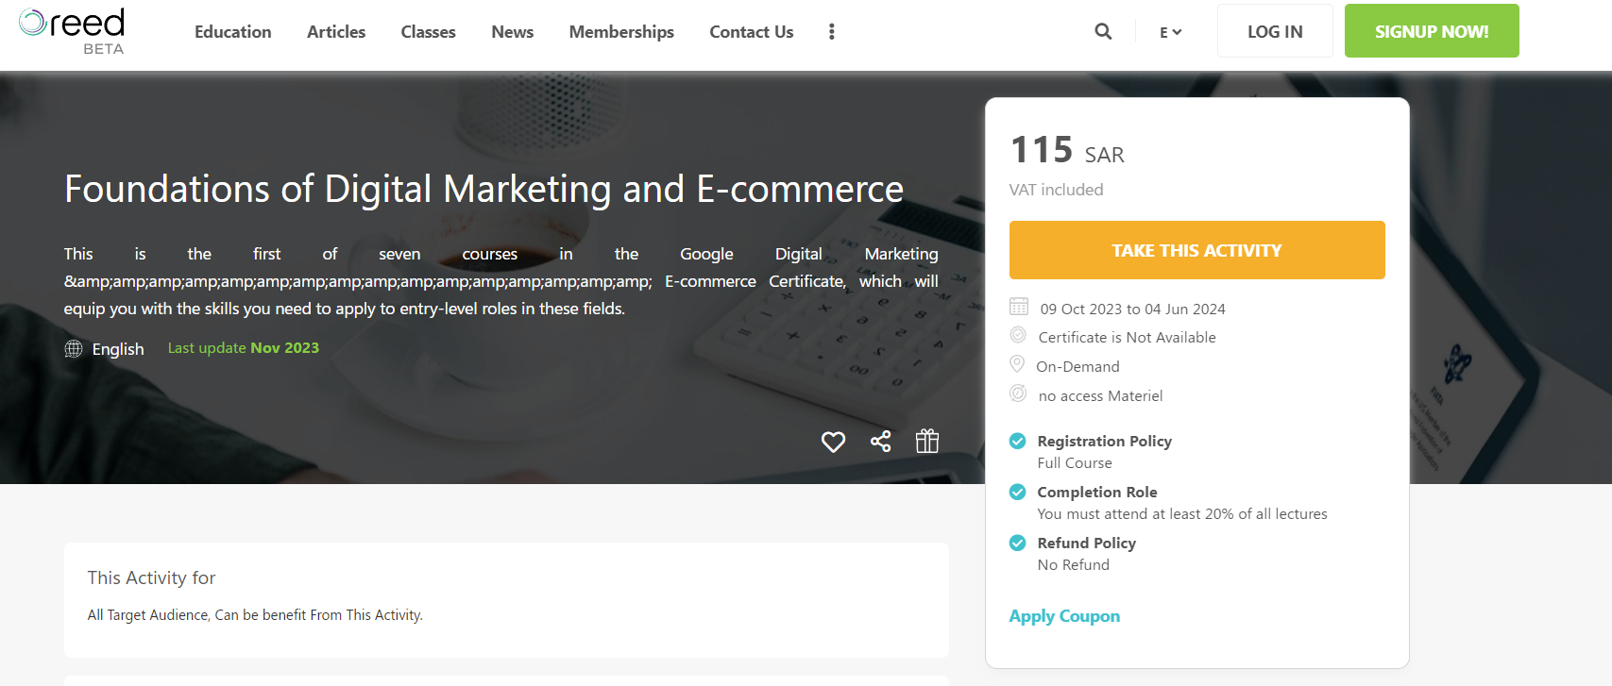Click the No Refund text
Image resolution: width=1612 pixels, height=686 pixels.
(1074, 565)
